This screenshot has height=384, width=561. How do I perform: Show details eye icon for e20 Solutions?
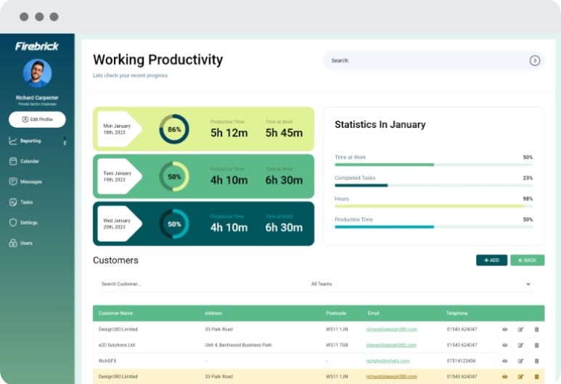pos(505,345)
